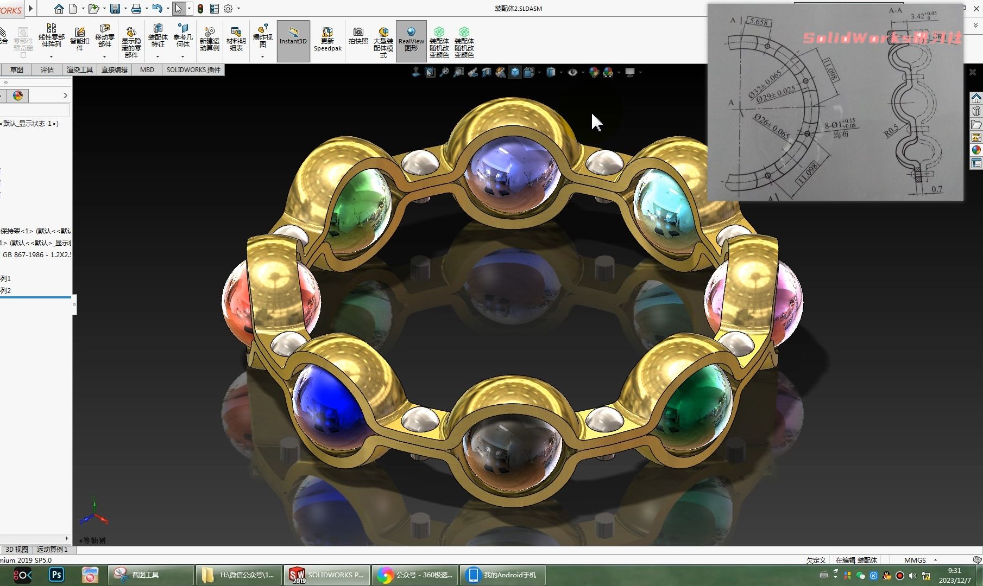Open 公众号 - 360极速 browser taskbar button
The width and height of the screenshot is (983, 586).
click(415, 575)
